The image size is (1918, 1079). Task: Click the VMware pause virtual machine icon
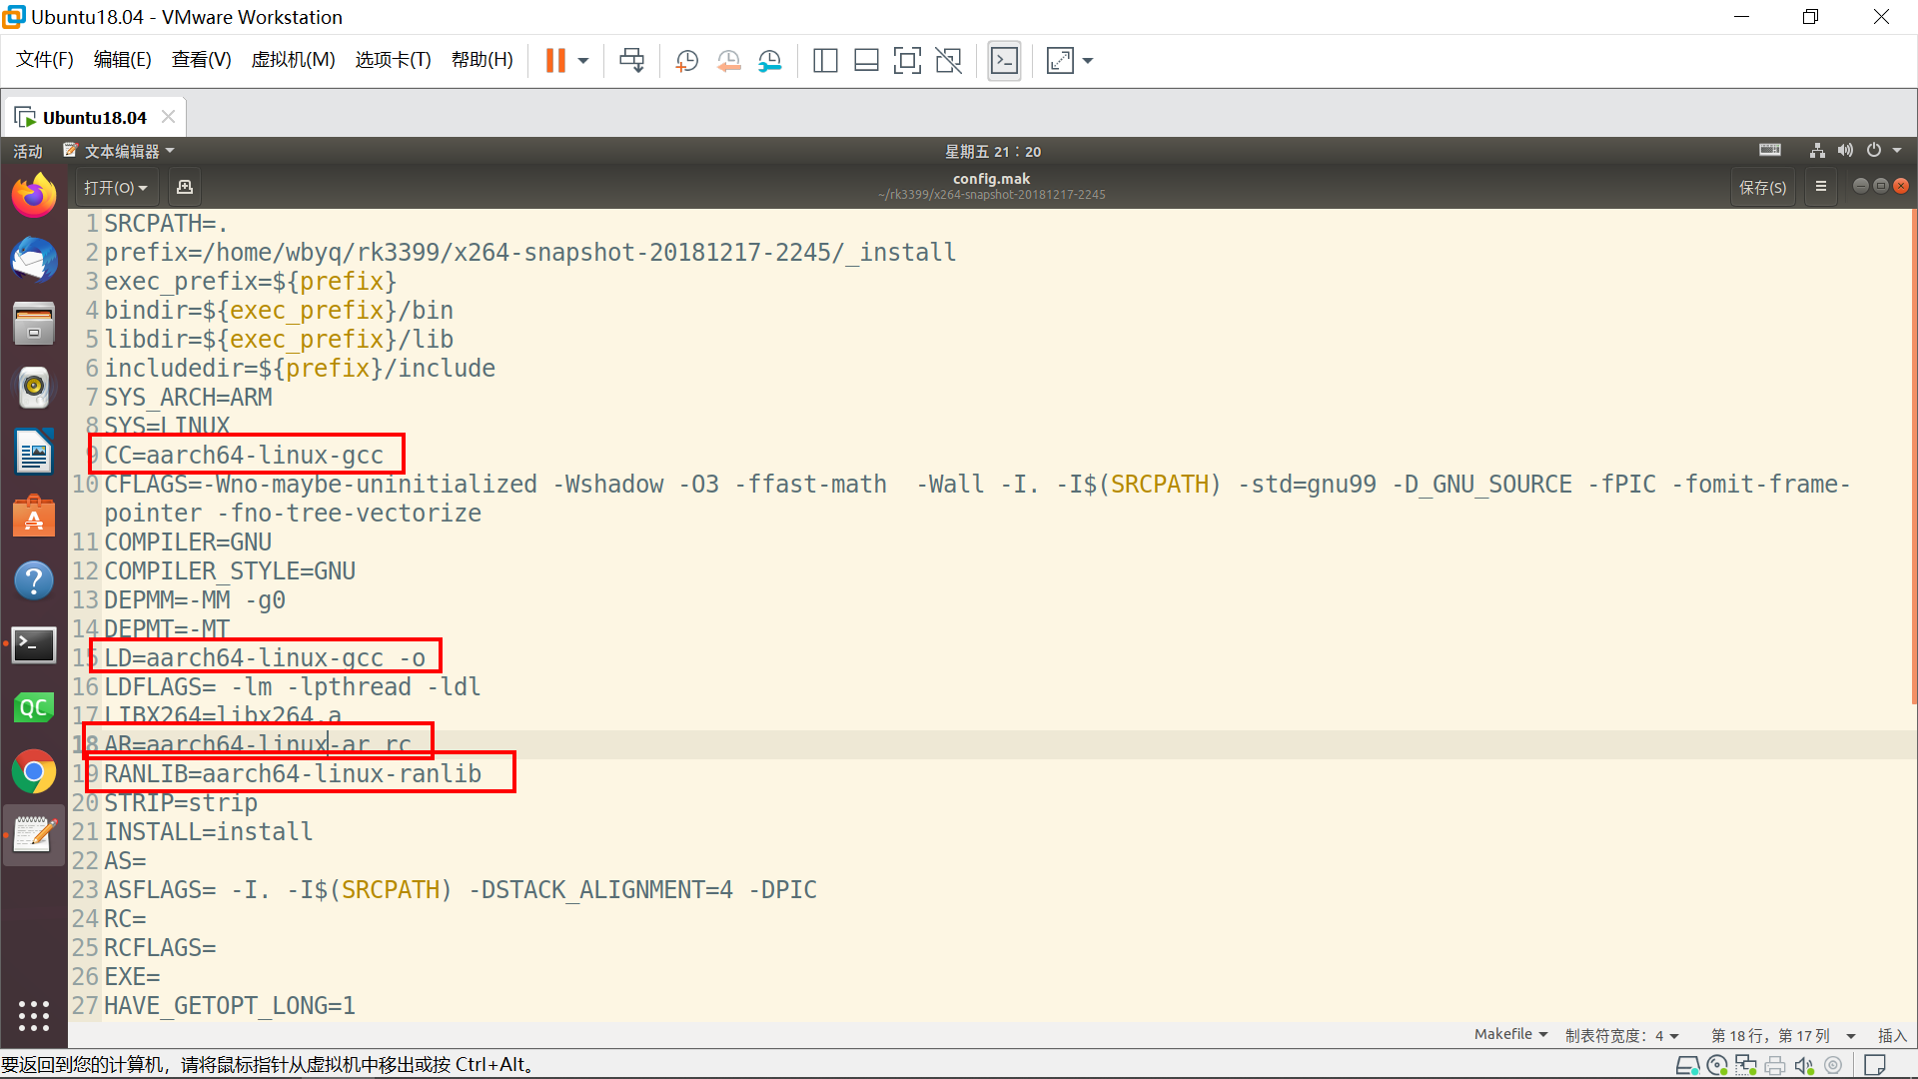[555, 61]
